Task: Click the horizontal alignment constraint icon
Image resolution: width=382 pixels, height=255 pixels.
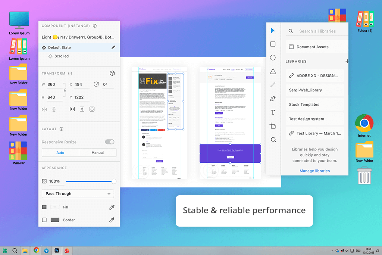Action: [x=72, y=109]
